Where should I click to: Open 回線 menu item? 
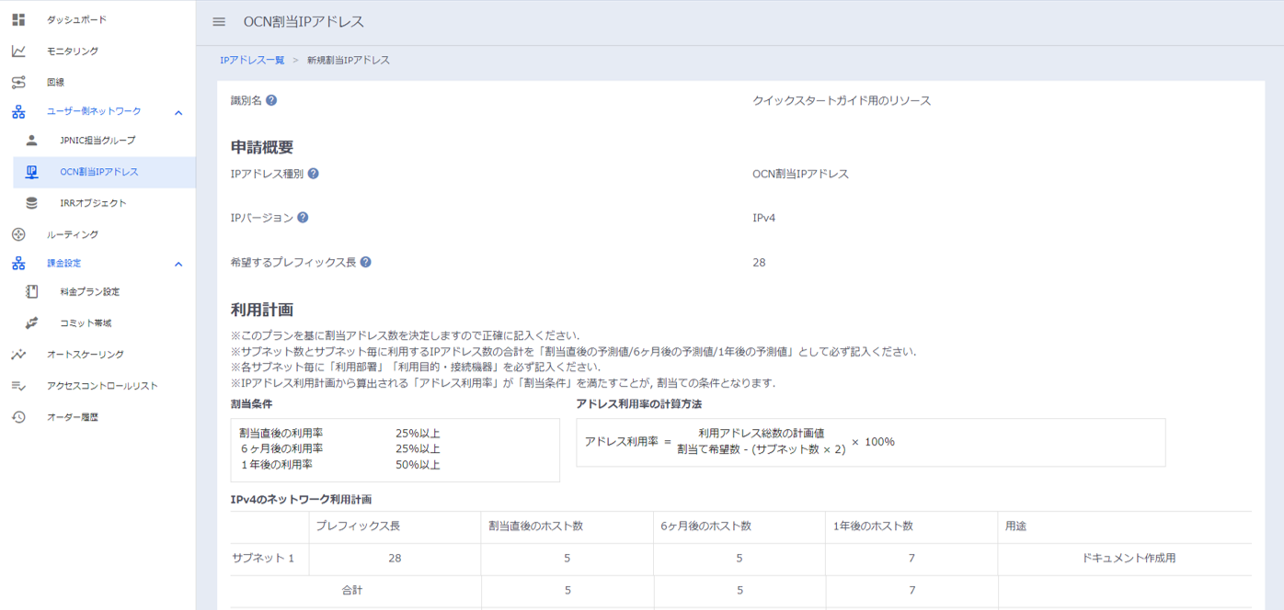[56, 82]
